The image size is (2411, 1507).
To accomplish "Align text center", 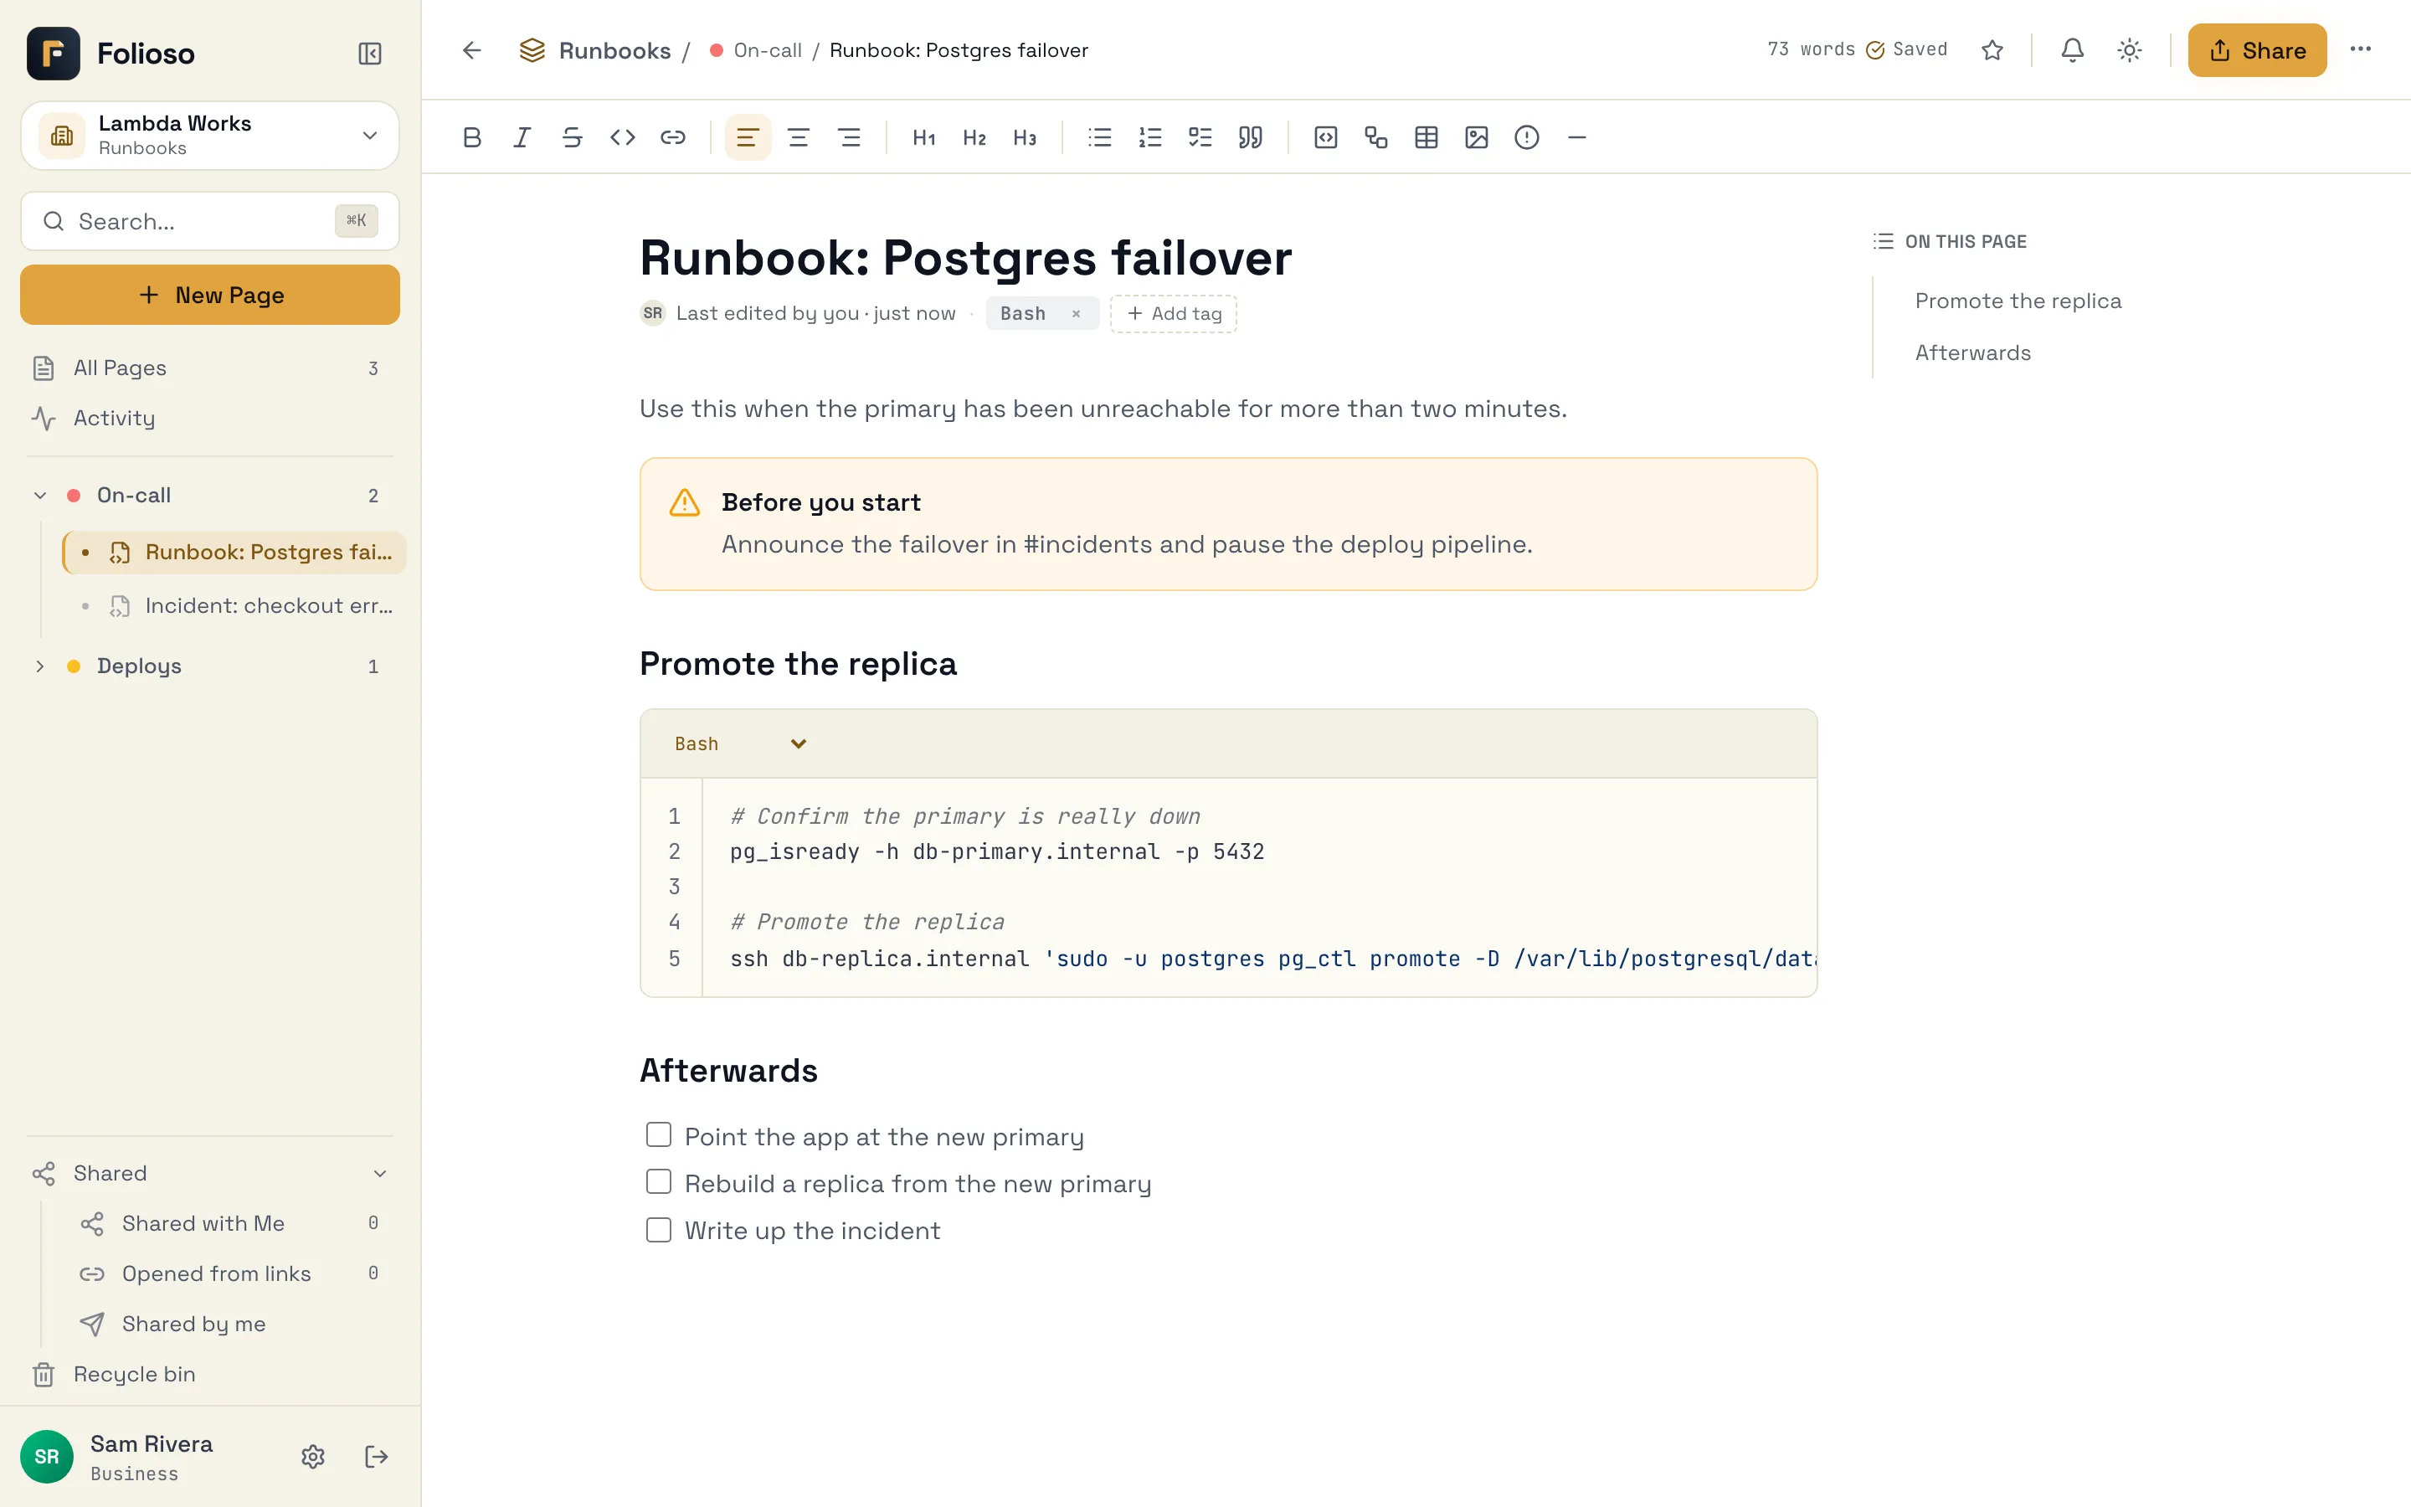I will coord(798,137).
